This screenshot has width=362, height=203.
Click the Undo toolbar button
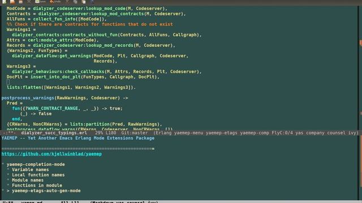pos(55,1)
